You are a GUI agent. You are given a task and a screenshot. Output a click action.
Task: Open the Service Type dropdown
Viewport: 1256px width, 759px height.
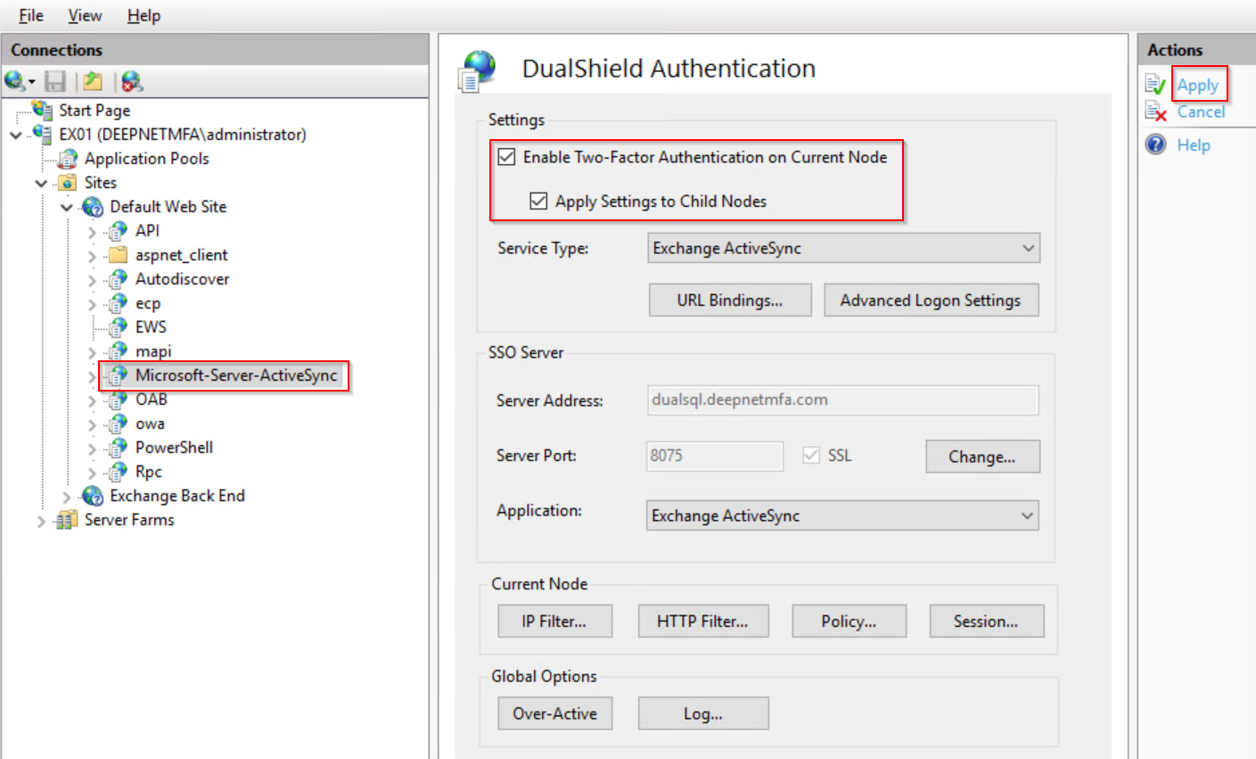[x=843, y=248]
